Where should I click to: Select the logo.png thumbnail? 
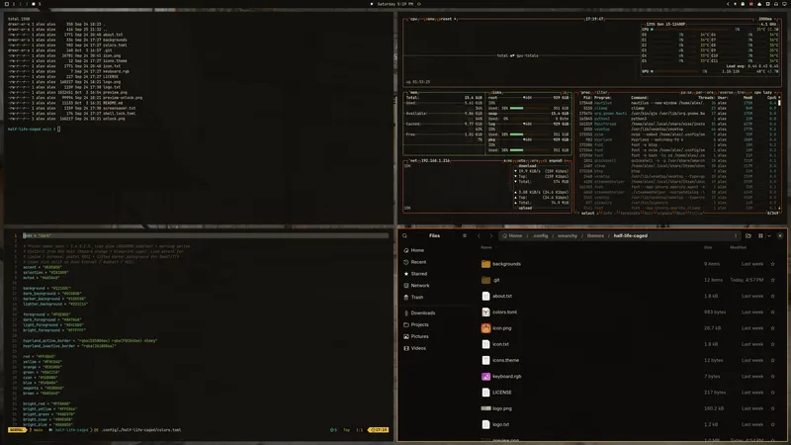coord(485,408)
